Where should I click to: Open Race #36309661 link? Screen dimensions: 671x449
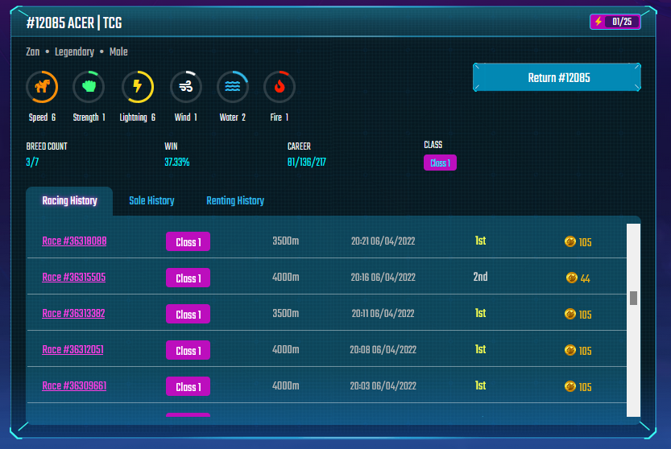[x=74, y=385]
